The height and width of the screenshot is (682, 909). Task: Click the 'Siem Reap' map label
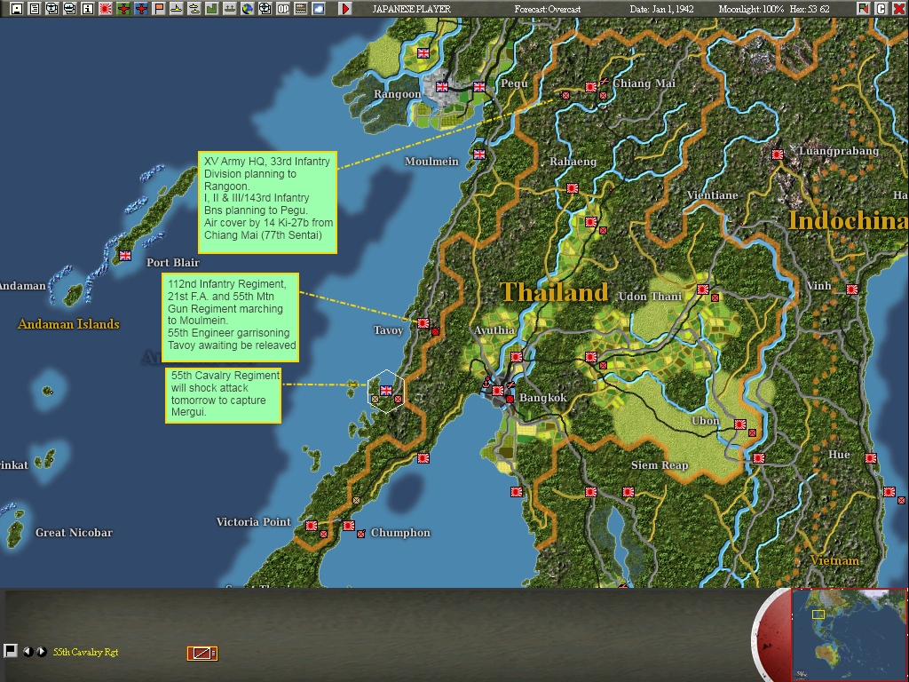660,465
